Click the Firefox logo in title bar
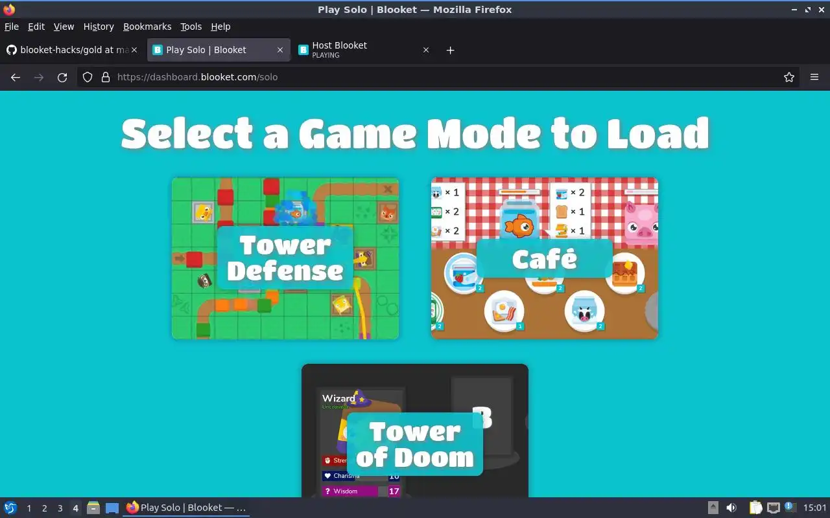This screenshot has width=830, height=518. (x=9, y=9)
